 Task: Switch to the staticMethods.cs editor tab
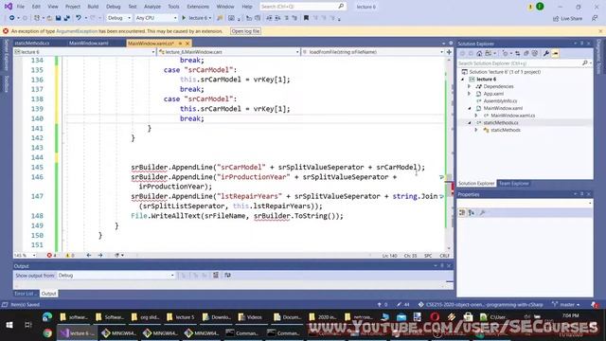pyautogui.click(x=32, y=44)
